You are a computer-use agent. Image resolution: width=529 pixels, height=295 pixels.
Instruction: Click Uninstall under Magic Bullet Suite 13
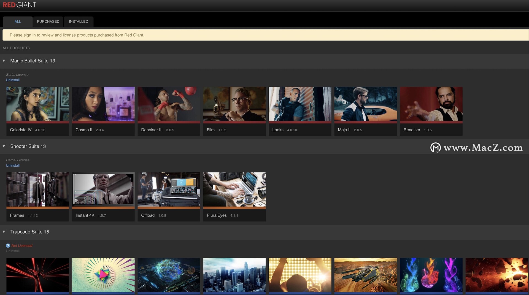point(13,80)
